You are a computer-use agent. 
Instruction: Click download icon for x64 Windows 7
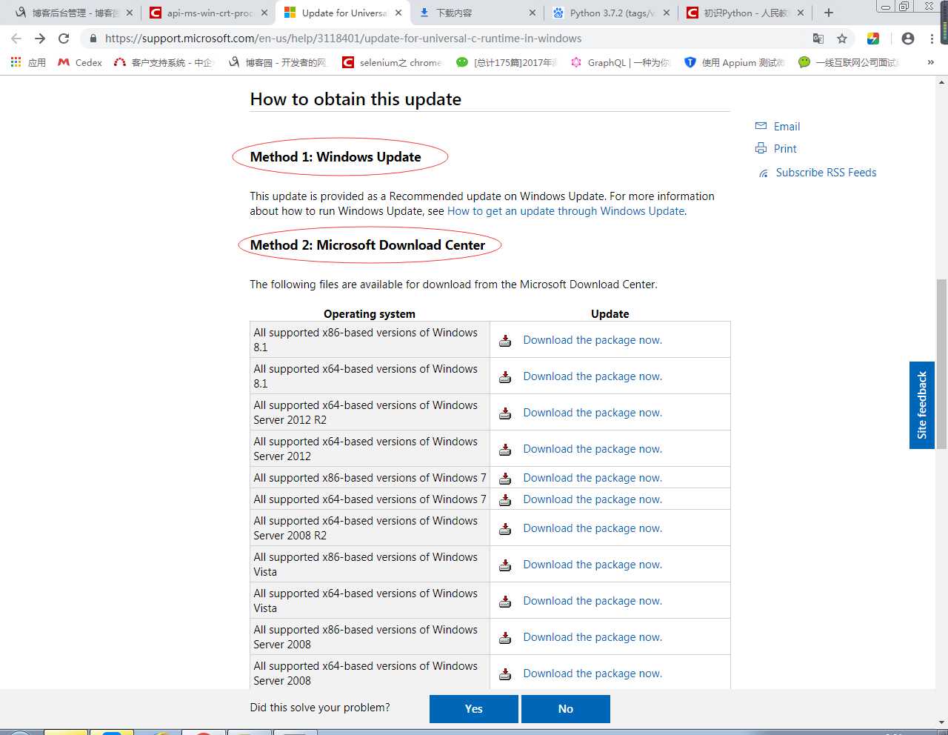(505, 500)
